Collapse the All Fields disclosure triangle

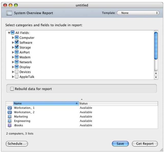pos(9,33)
